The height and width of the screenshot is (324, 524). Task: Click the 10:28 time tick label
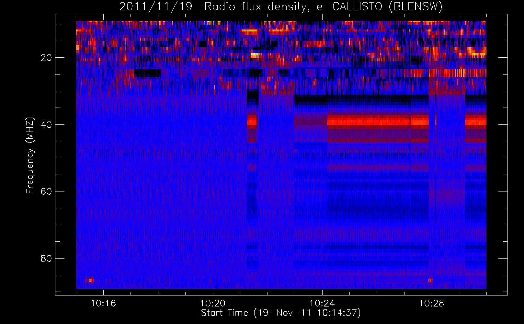[x=432, y=303]
